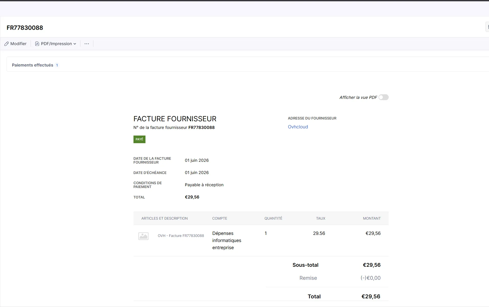
Task: Click the Modifier pencil icon
Action: pos(7,44)
